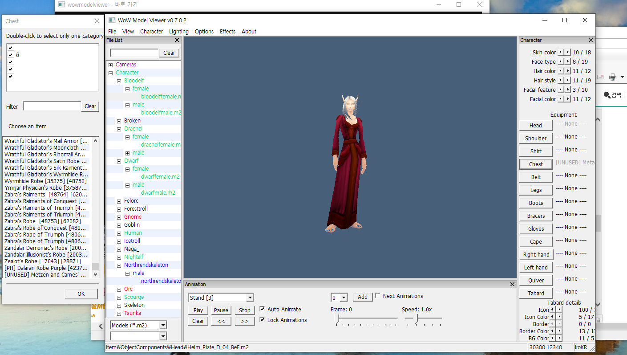Collapse the Bloodelf tree node
Image resolution: width=627 pixels, height=355 pixels.
pyautogui.click(x=119, y=81)
